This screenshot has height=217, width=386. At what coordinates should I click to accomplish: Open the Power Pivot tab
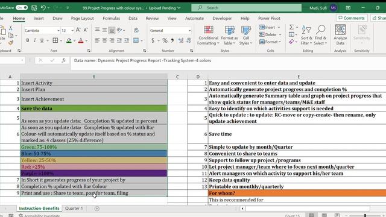click(269, 19)
